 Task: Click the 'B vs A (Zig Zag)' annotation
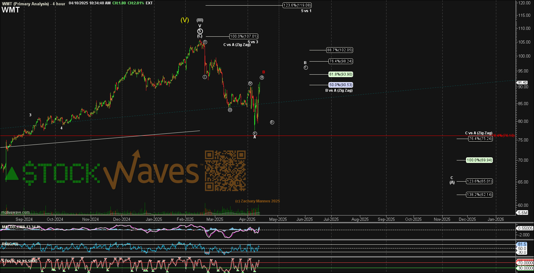[x=339, y=90]
